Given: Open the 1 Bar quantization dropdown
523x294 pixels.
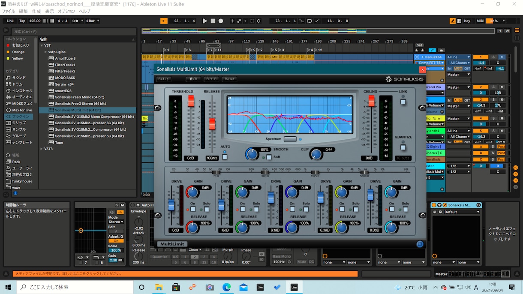Looking at the screenshot, I should 92,21.
